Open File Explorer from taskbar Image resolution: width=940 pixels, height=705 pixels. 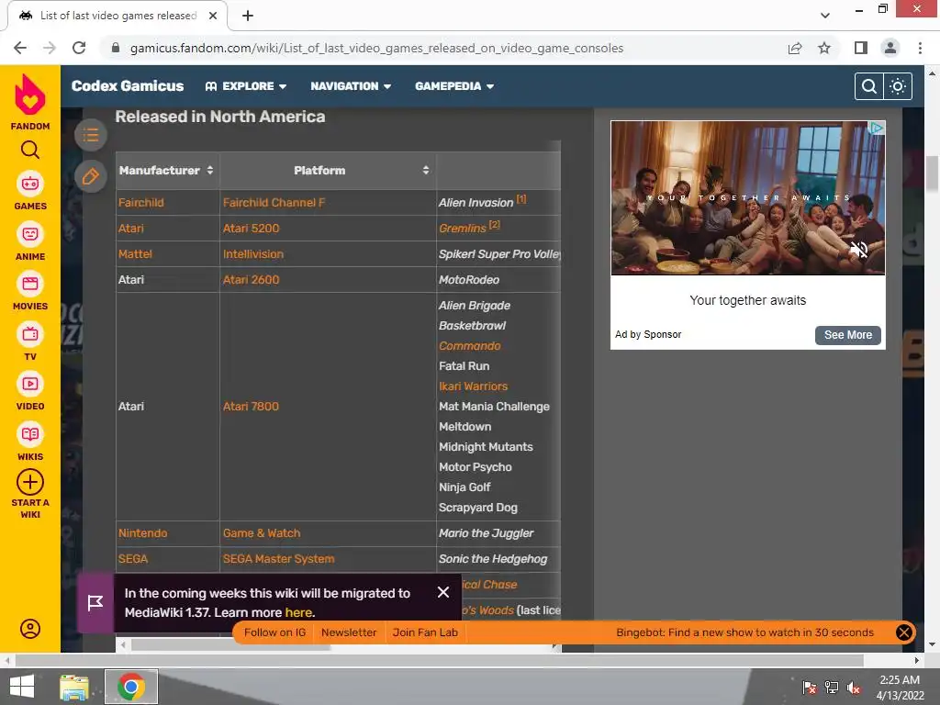(74, 687)
